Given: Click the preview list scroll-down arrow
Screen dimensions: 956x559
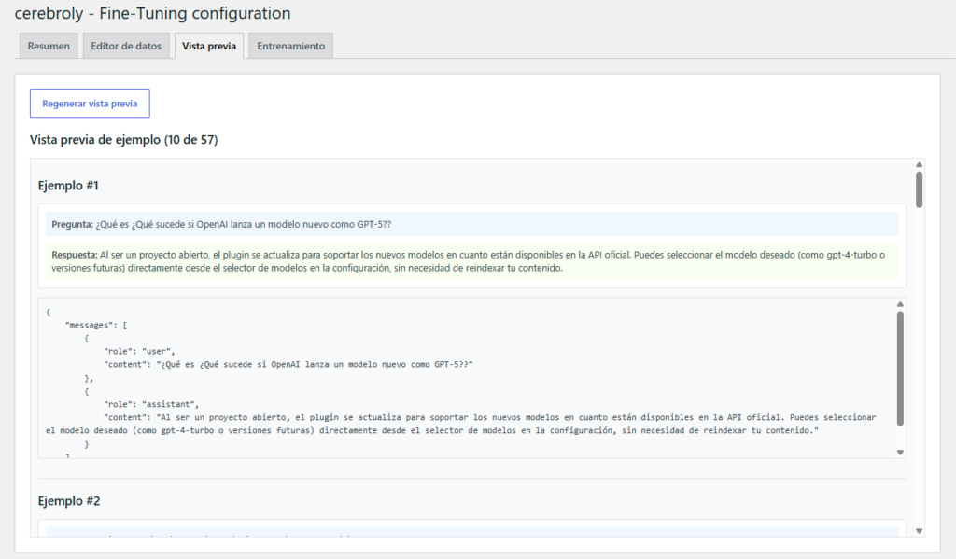Looking at the screenshot, I should [919, 531].
